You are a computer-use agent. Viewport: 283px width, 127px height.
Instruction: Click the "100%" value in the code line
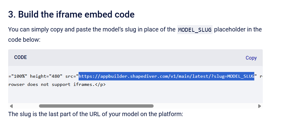(19, 76)
